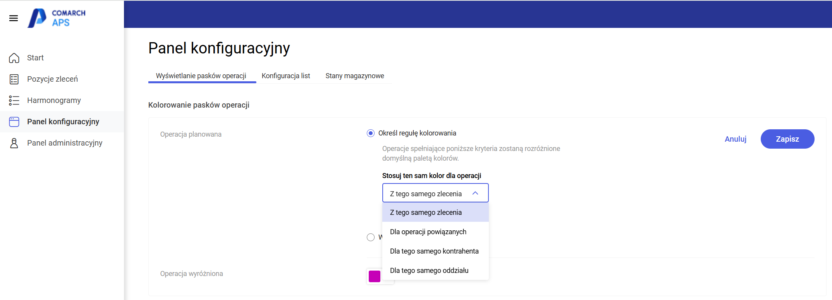Image resolution: width=832 pixels, height=300 pixels.
Task: Select Określ regułę kolorowania radio button
Action: click(371, 133)
